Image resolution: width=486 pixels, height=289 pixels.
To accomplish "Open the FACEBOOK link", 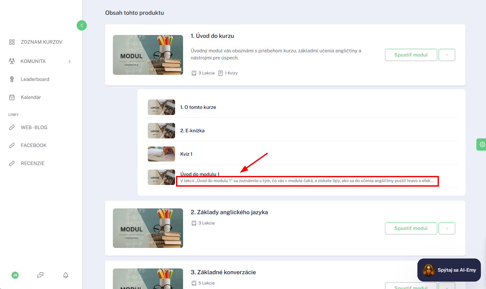I will pyautogui.click(x=34, y=145).
